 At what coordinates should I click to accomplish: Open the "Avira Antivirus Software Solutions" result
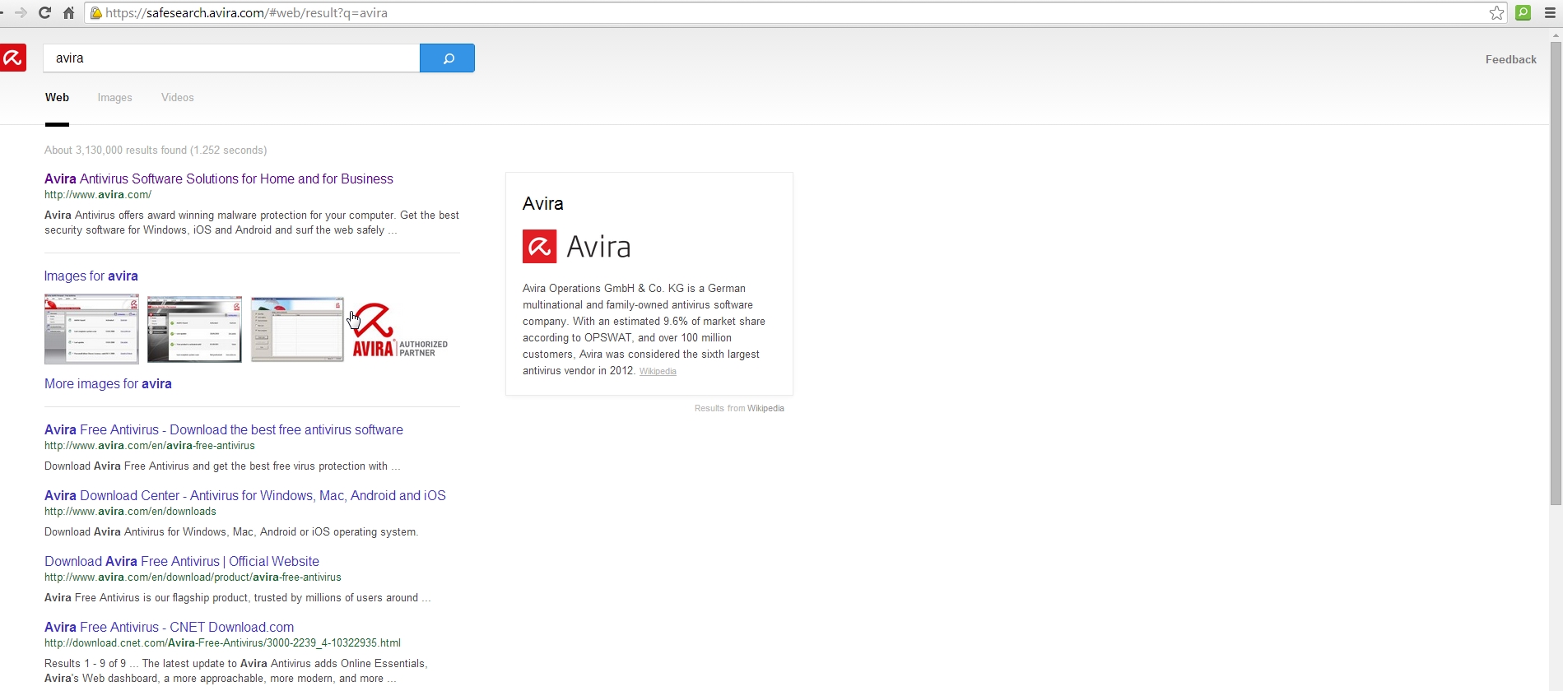click(219, 179)
